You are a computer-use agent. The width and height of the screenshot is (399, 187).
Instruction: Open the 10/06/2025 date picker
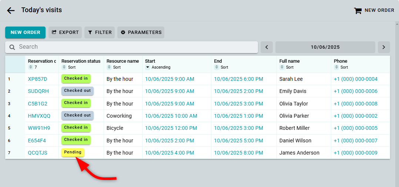(325, 47)
